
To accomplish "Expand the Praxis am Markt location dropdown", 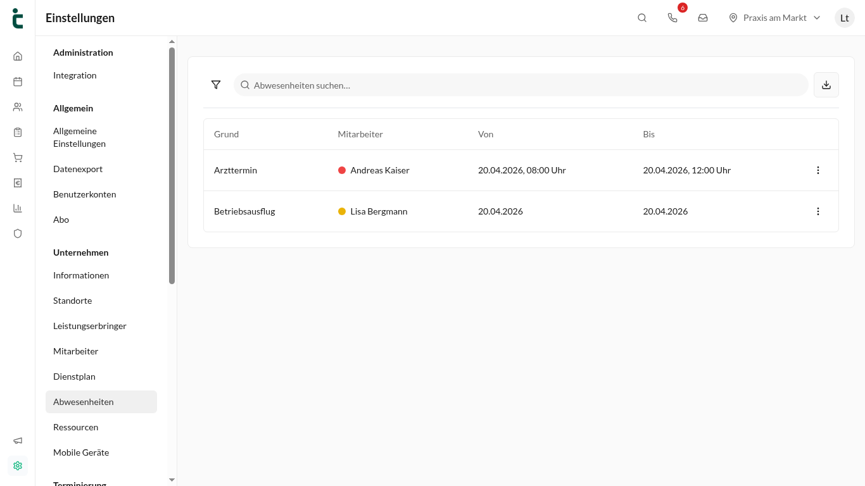I will click(774, 18).
